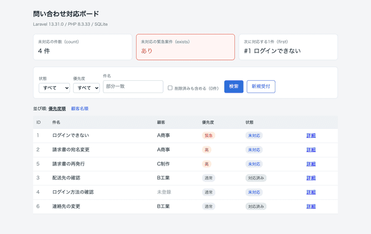Click 高 badge in 請求書の宛名変更 row
371x234 pixels.
pos(207,150)
